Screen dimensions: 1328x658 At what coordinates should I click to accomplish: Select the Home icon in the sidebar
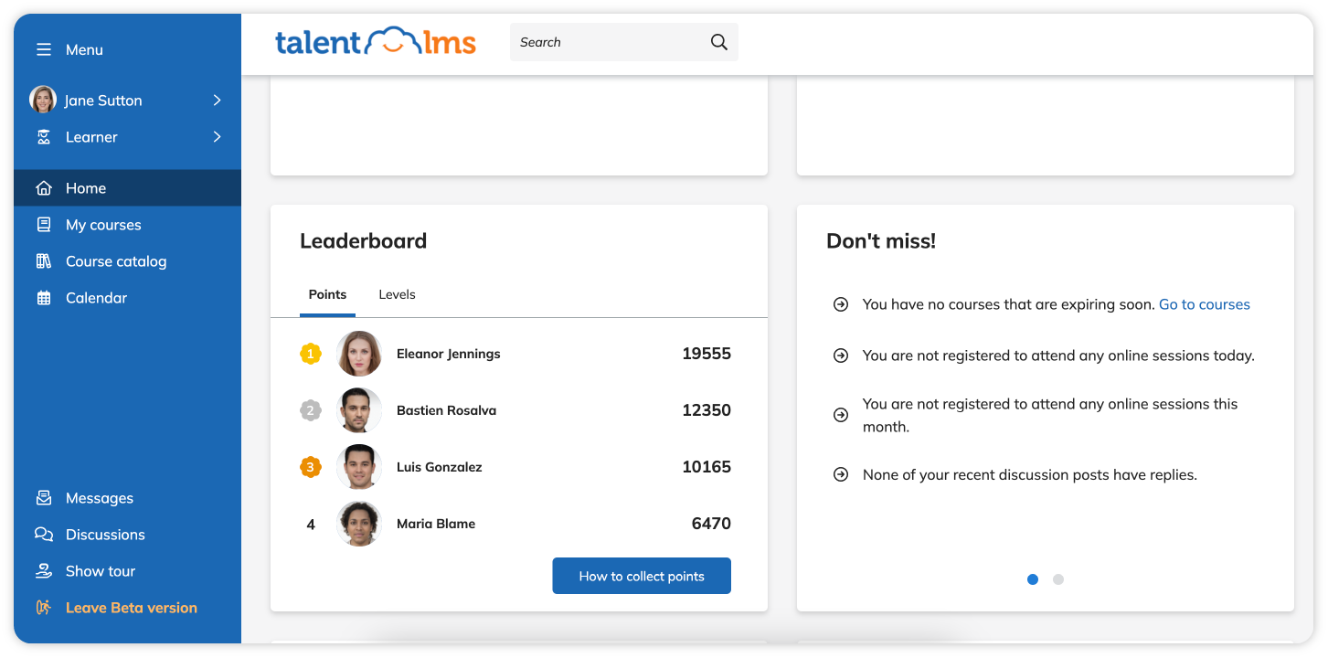pyautogui.click(x=43, y=187)
